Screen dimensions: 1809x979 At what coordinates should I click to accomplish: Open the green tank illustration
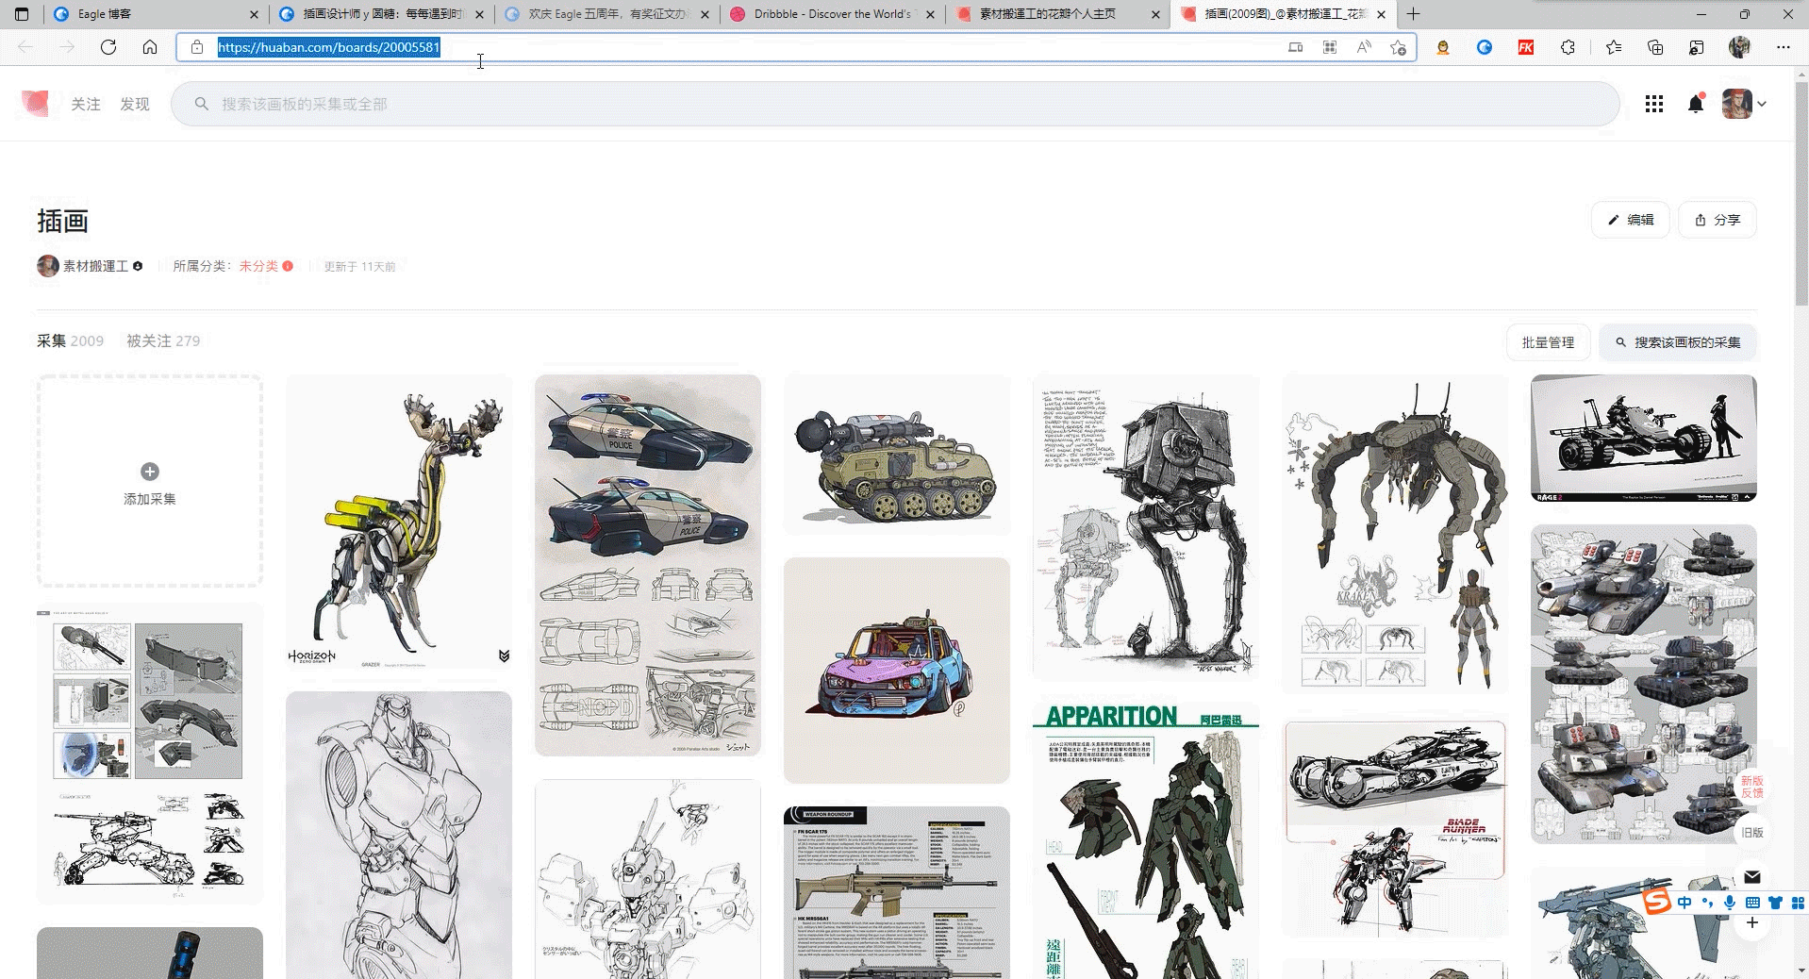pyautogui.click(x=897, y=455)
